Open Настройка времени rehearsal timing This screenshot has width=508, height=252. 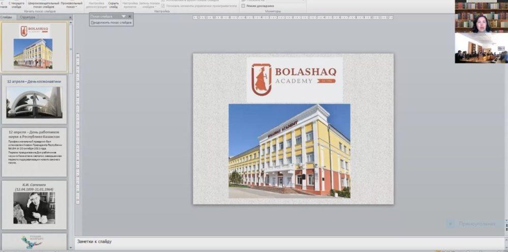130,5
